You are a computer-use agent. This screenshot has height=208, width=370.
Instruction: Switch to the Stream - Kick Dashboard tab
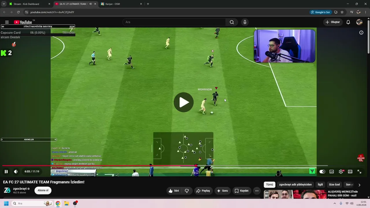pyautogui.click(x=27, y=4)
